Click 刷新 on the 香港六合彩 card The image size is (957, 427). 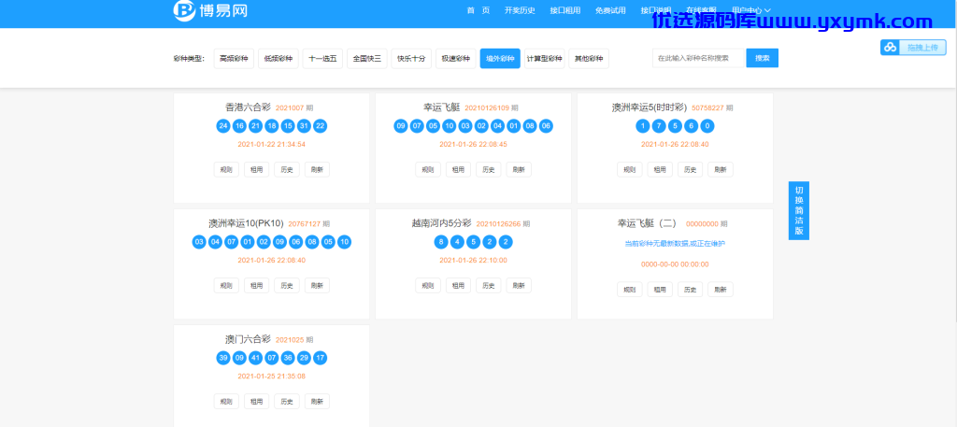(318, 169)
